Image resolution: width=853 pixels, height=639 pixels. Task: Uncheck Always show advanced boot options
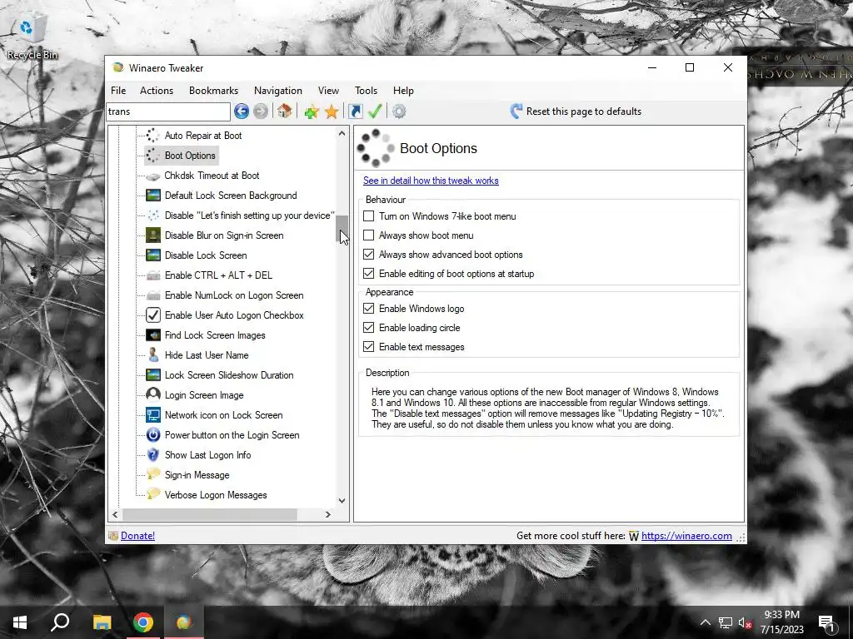click(369, 255)
